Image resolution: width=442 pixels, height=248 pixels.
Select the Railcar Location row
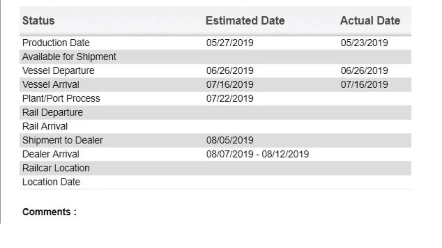click(215, 168)
